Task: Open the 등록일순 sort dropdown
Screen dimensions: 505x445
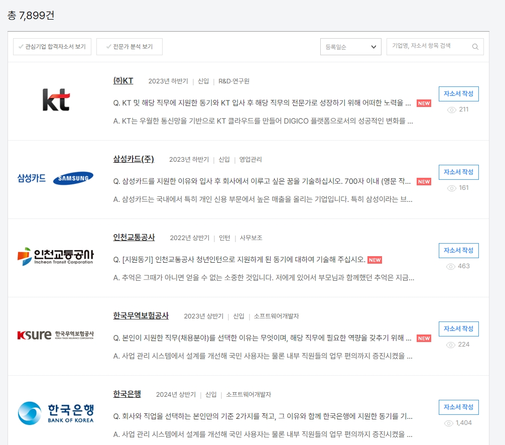Action: coord(351,47)
